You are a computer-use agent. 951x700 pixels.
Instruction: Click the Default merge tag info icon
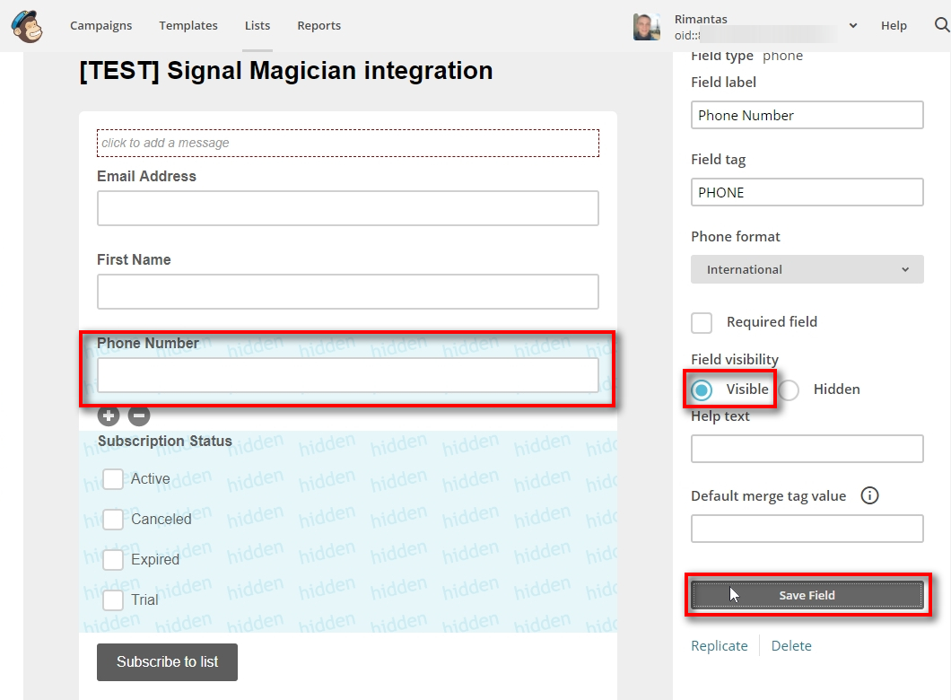pos(869,495)
